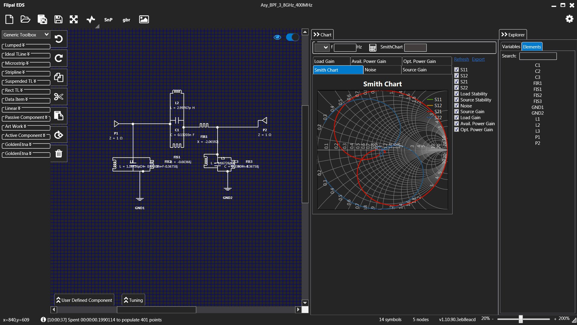This screenshot has width=577, height=325.
Task: Click the new document icon
Action: pyautogui.click(x=9, y=20)
